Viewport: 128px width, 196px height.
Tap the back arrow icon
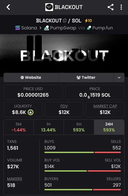(8, 7)
